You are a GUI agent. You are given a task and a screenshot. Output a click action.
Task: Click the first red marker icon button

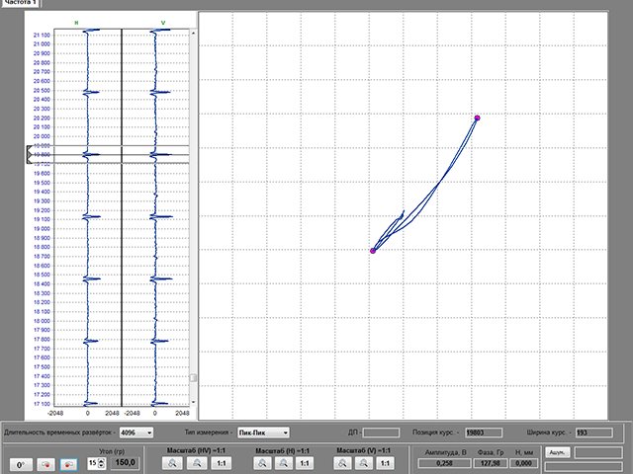click(45, 462)
